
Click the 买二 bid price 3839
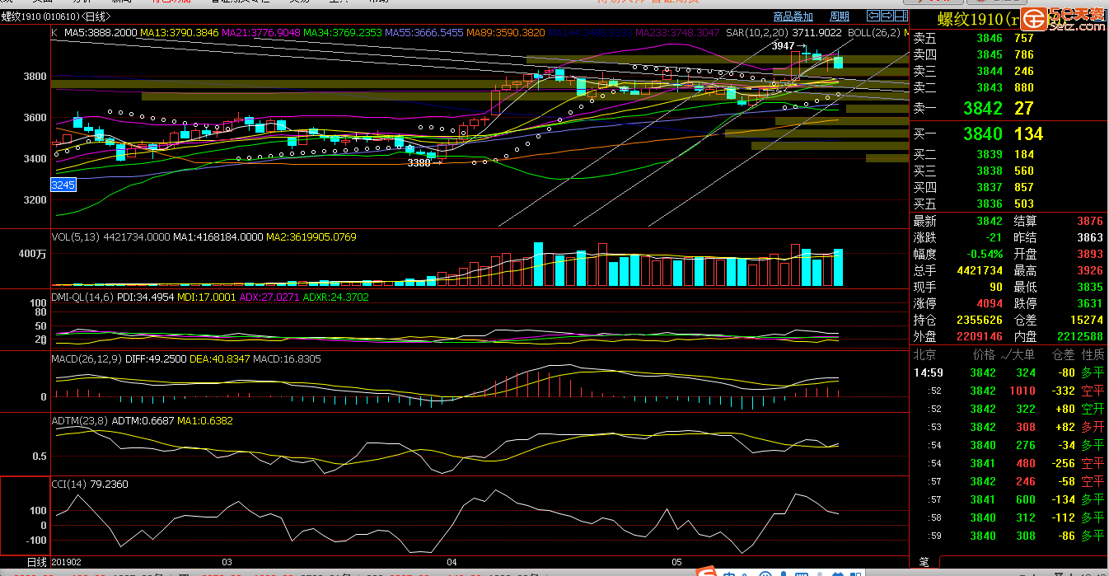click(x=990, y=154)
